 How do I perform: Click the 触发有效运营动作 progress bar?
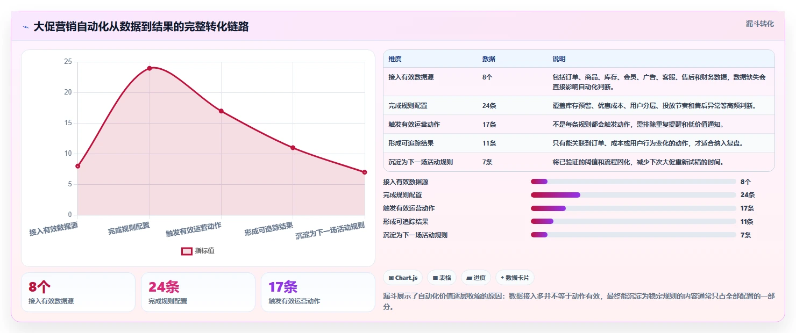click(x=633, y=208)
